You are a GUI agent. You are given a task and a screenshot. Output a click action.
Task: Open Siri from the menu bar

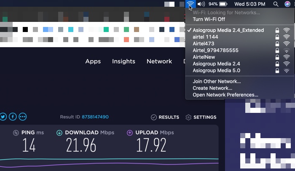point(287,4)
